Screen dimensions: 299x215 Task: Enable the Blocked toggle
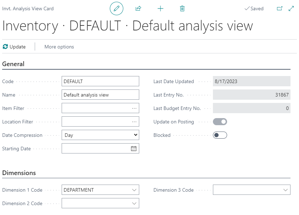[220, 135]
